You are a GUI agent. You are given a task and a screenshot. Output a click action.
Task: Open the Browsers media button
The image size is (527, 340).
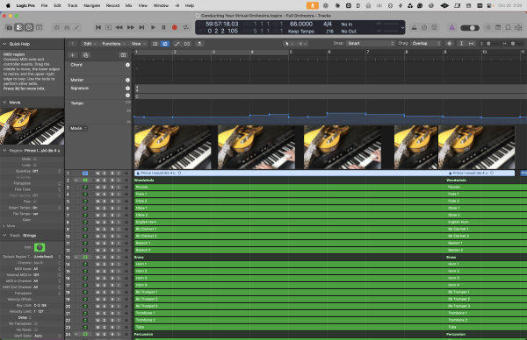(518, 27)
